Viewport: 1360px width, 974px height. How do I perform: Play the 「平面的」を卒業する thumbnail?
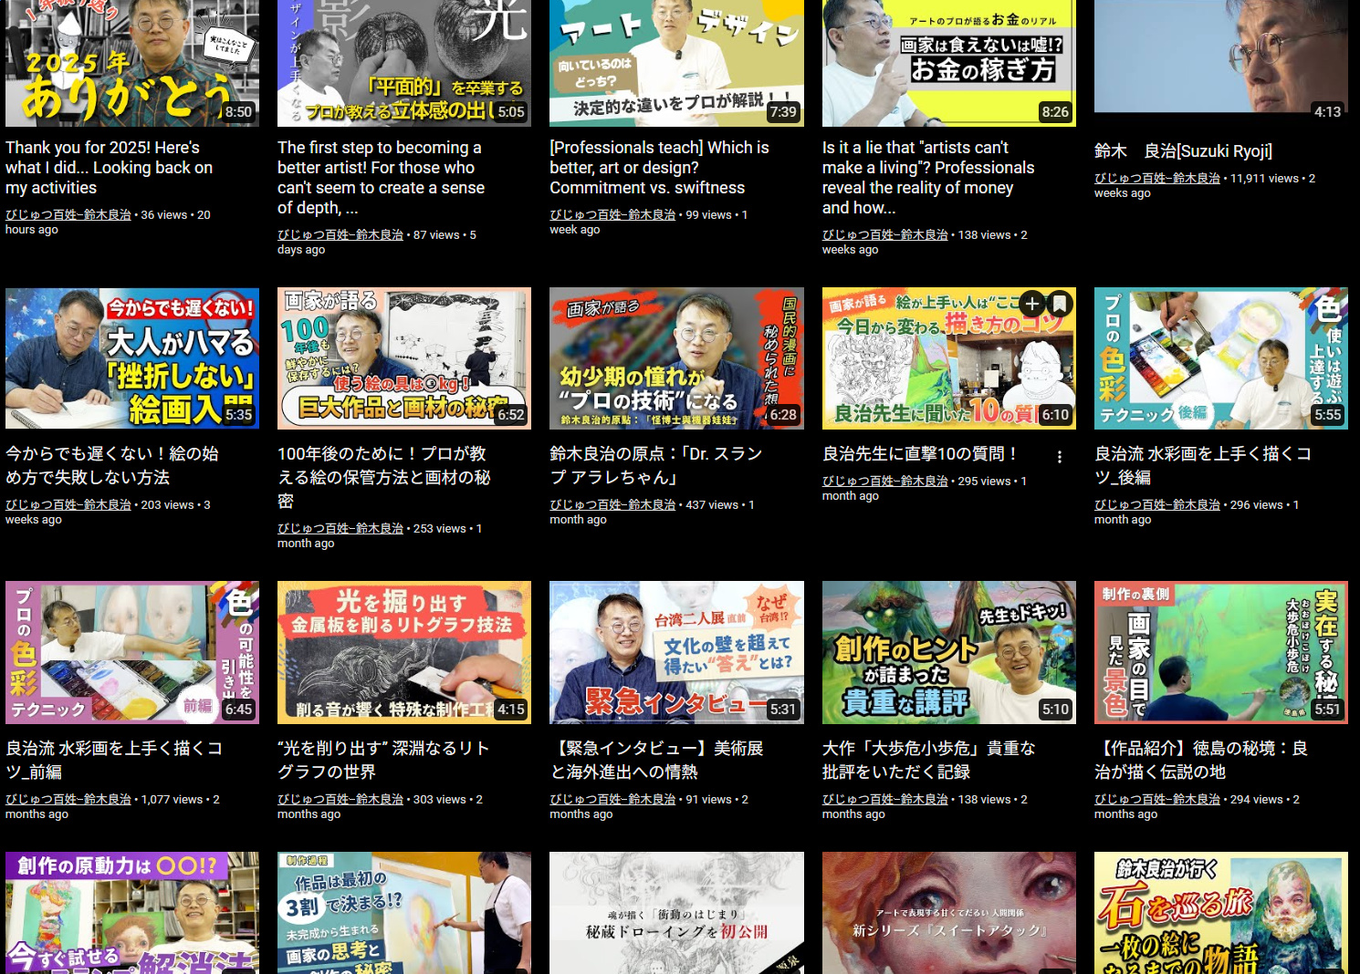click(x=404, y=63)
